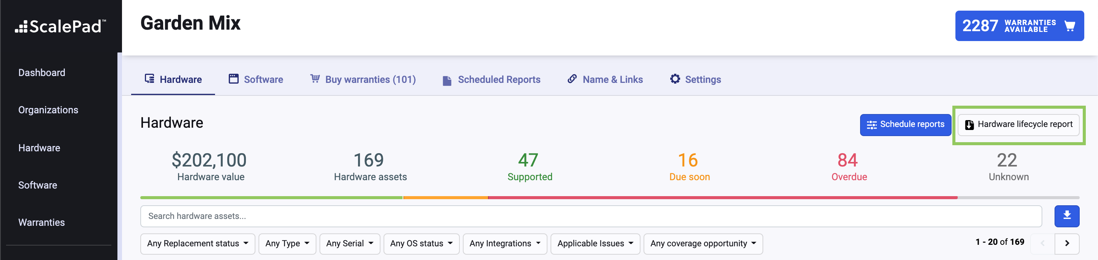Viewport: 1098px width, 260px height.
Task: Click the download-file icon on lifecycle report
Action: pos(969,124)
